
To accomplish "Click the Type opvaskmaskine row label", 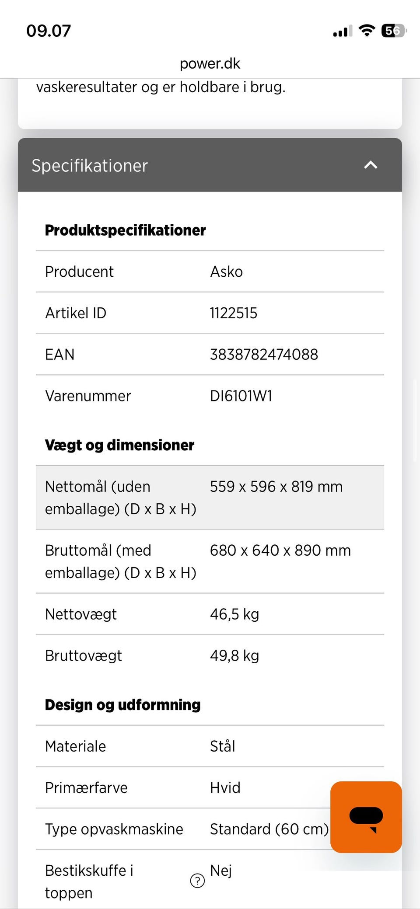I will pos(114,829).
